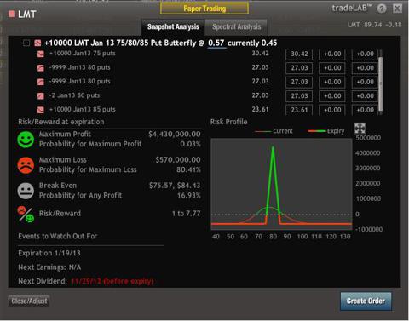This screenshot has width=409, height=321.
Task: Open the tradeLAB help question mark
Action: [382, 9]
